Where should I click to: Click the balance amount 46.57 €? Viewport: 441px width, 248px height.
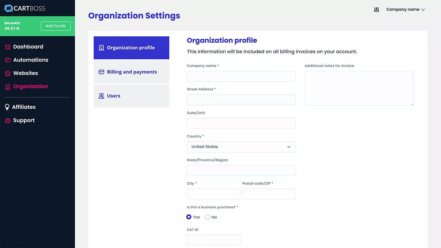(x=12, y=29)
